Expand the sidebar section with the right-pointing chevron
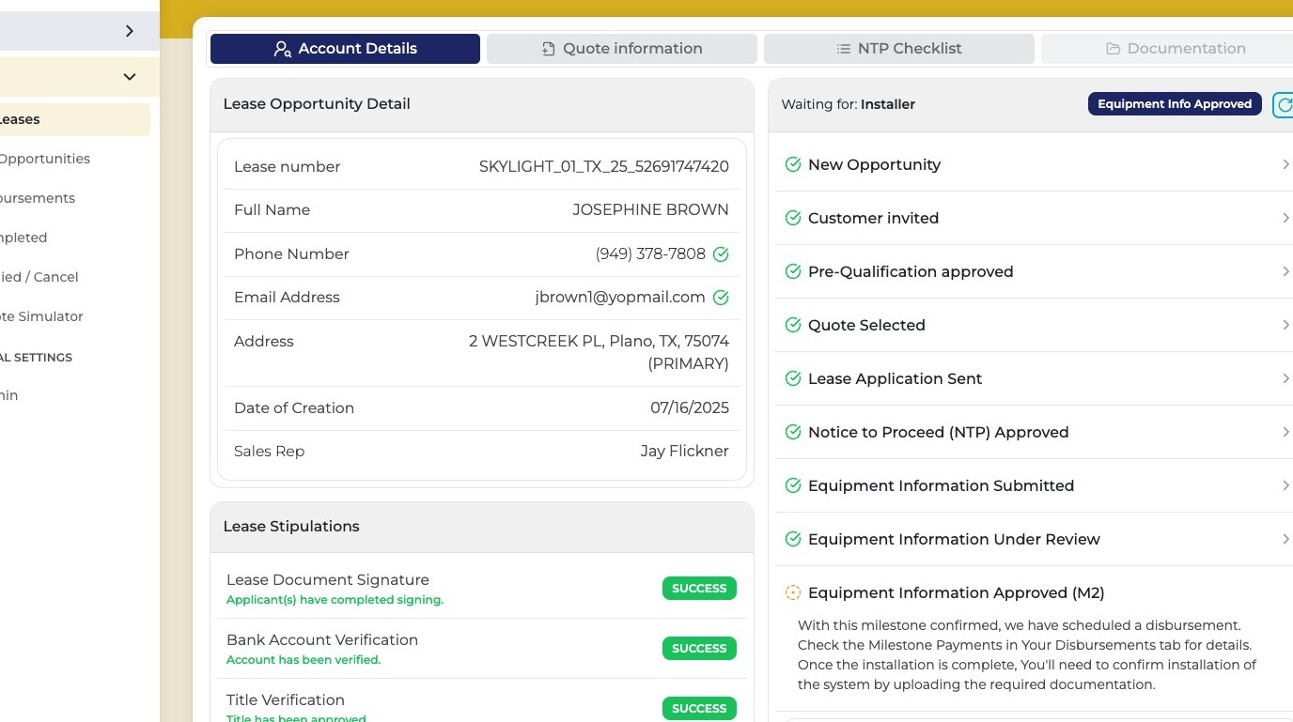The image size is (1293, 722). coord(130,31)
